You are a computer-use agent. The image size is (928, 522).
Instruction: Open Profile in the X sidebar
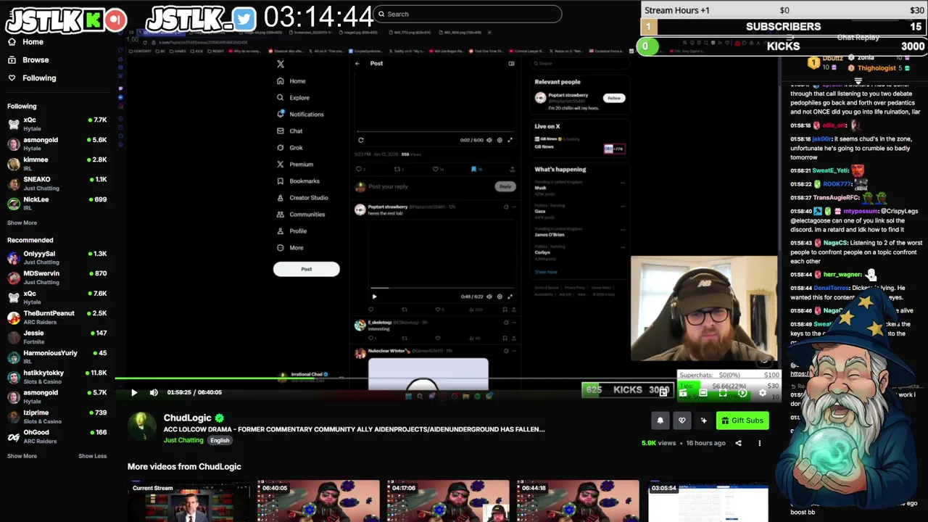click(x=291, y=231)
